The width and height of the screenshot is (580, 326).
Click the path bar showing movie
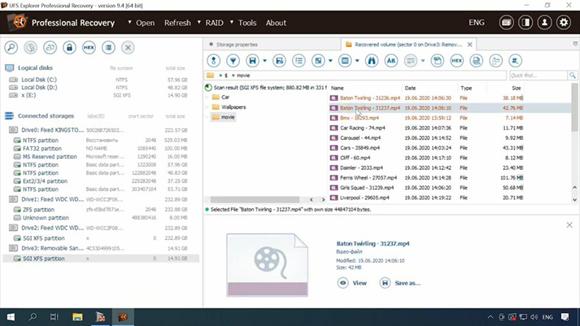click(355, 75)
